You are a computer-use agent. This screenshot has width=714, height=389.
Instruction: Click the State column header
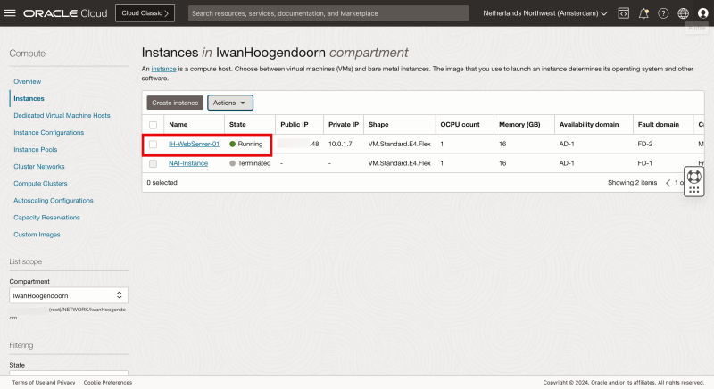coord(237,124)
